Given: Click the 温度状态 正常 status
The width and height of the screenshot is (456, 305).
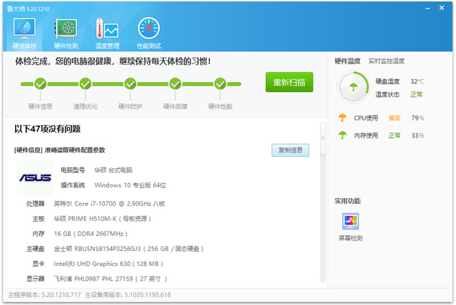Looking at the screenshot, I should tap(416, 95).
